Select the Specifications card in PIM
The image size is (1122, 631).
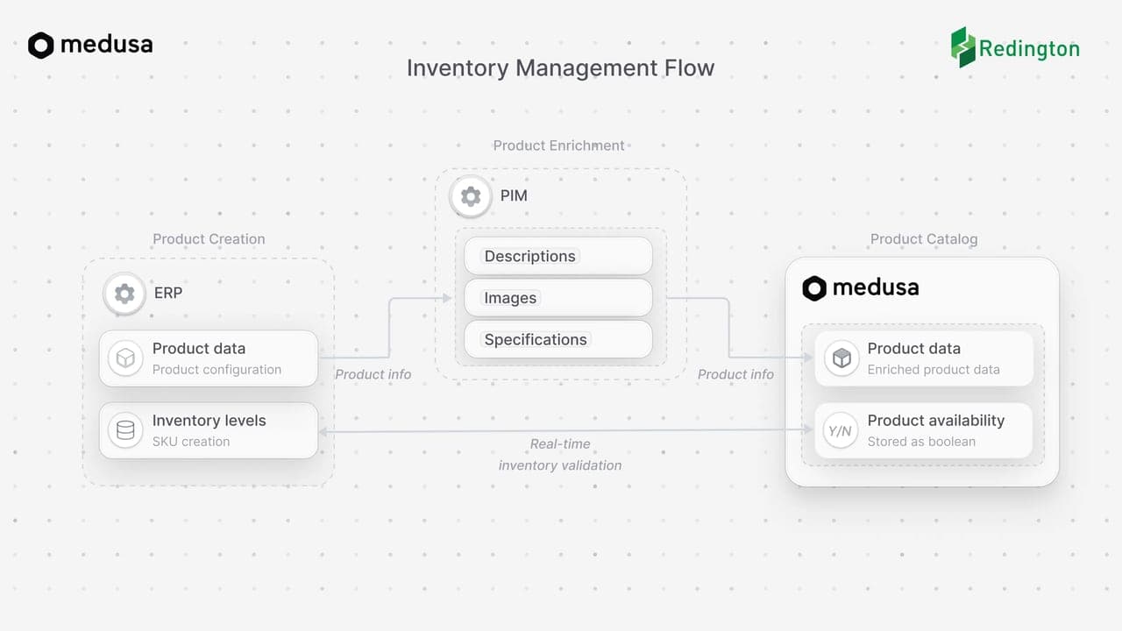558,339
